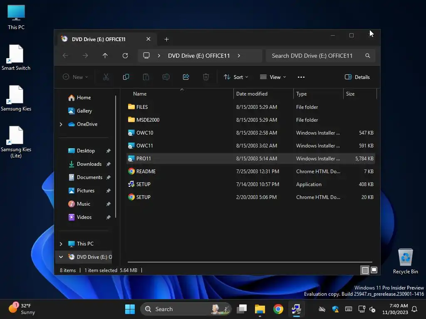
Task: Go forward with the right arrow
Action: (x=85, y=56)
